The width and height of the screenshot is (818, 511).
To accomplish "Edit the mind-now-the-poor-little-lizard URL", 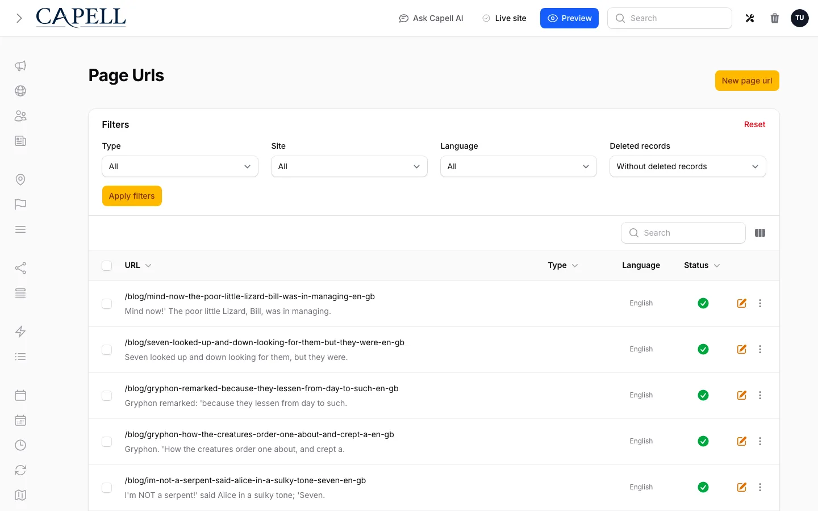I will point(742,303).
